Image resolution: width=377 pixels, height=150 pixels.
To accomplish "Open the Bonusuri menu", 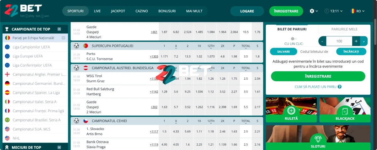I will tap(167, 11).
